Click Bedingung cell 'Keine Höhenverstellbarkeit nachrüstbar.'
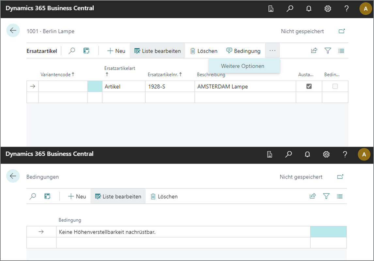Viewport: 374px width, 261px height. tap(183, 232)
